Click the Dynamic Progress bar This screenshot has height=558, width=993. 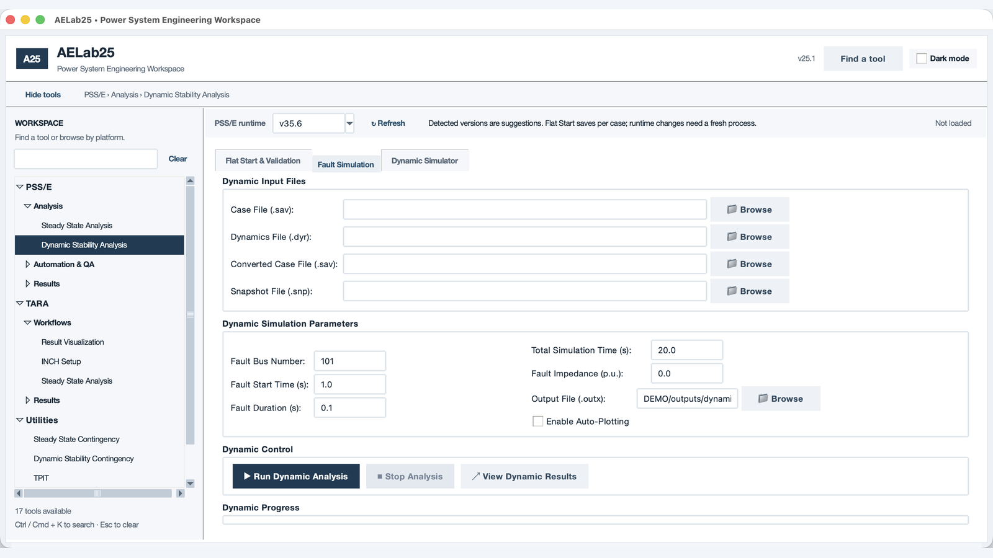pos(596,520)
